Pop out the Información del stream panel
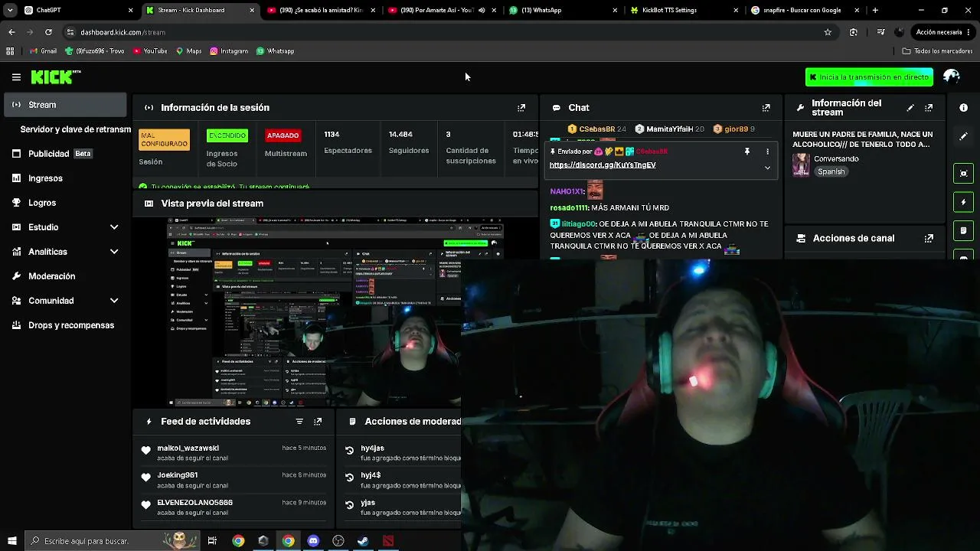 pos(929,108)
